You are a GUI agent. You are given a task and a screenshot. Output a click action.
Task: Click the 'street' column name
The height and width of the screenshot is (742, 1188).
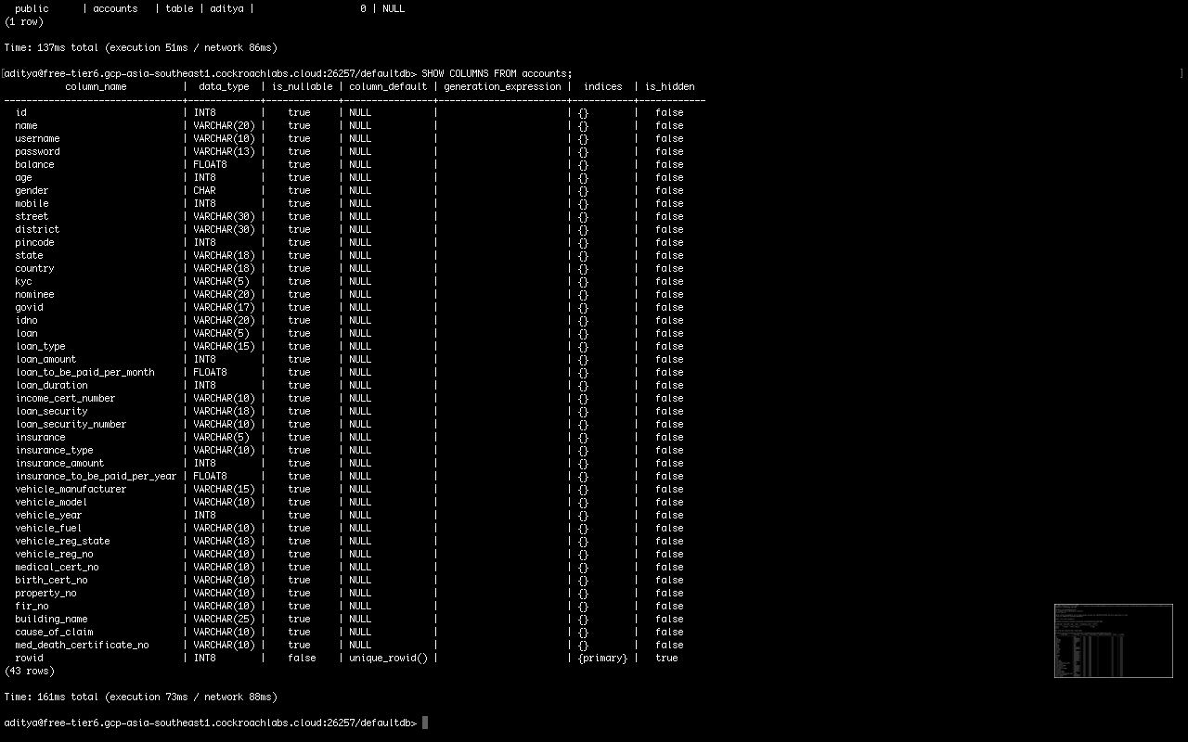click(x=32, y=216)
